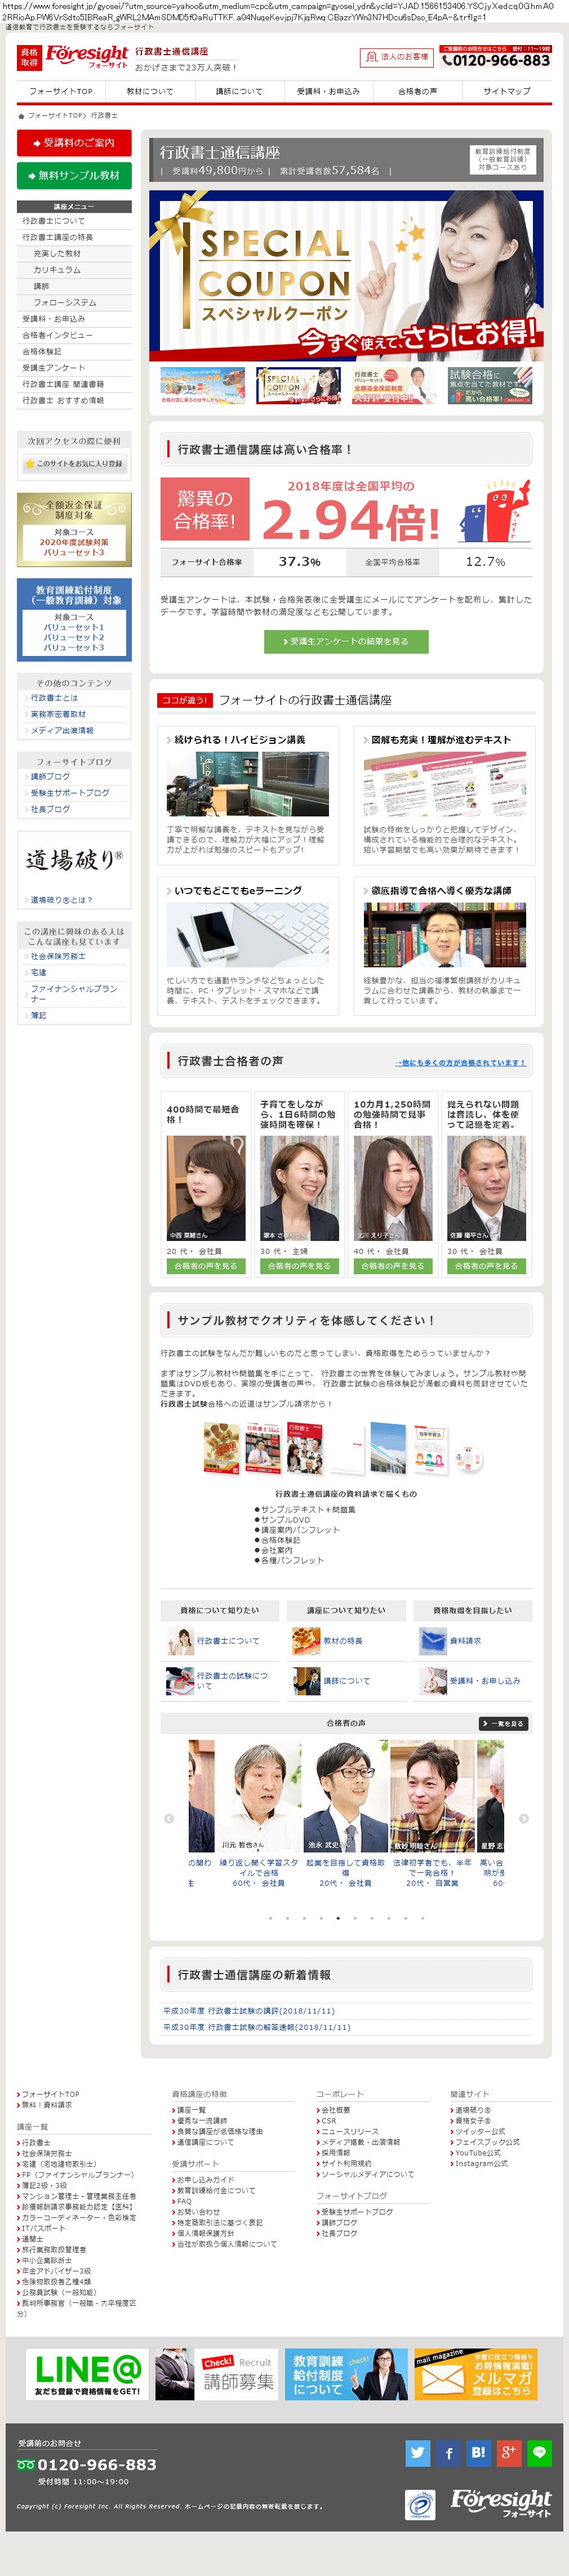This screenshot has width=569, height=2576.
Task: Click the privacy mark badge in the footer
Action: click(x=420, y=2506)
